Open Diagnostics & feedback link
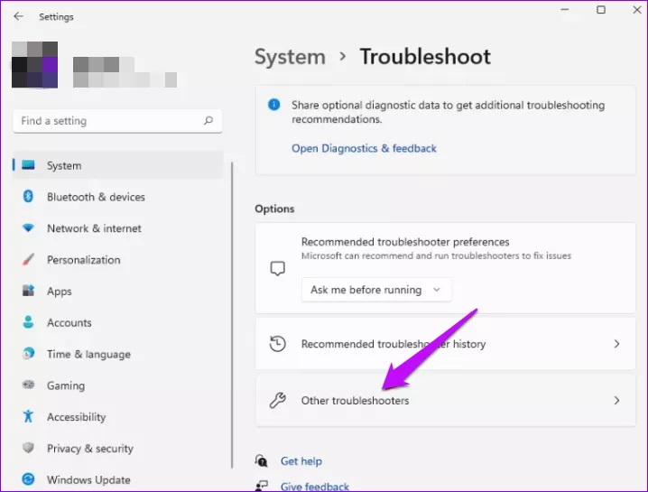The height and width of the screenshot is (492, 648). pyautogui.click(x=364, y=148)
